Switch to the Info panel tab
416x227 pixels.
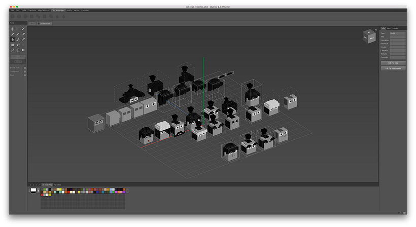tap(383, 28)
